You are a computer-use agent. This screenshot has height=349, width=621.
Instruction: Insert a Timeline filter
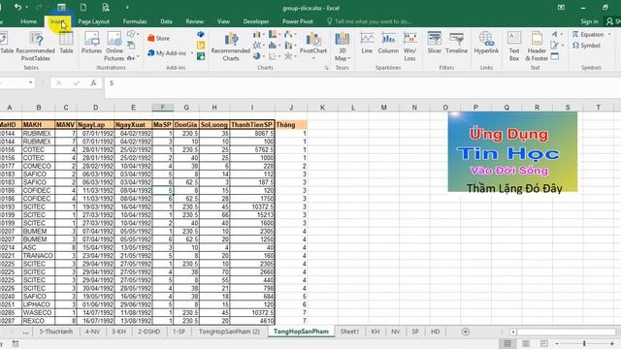click(456, 43)
